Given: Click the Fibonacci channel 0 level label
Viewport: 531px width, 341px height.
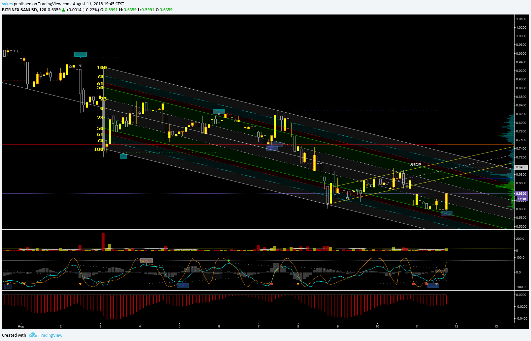Looking at the screenshot, I should (102, 108).
